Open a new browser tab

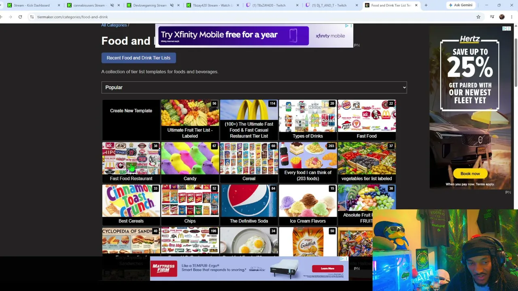tap(426, 5)
